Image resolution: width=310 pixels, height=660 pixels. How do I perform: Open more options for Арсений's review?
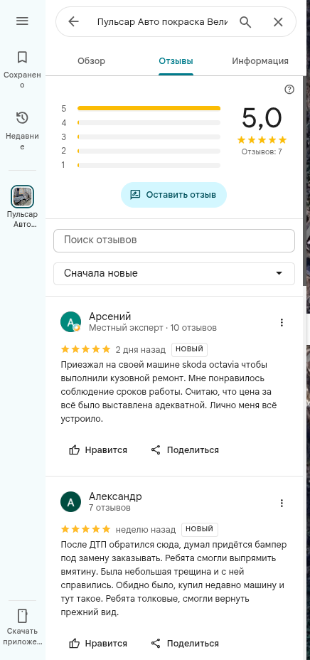pos(282,322)
